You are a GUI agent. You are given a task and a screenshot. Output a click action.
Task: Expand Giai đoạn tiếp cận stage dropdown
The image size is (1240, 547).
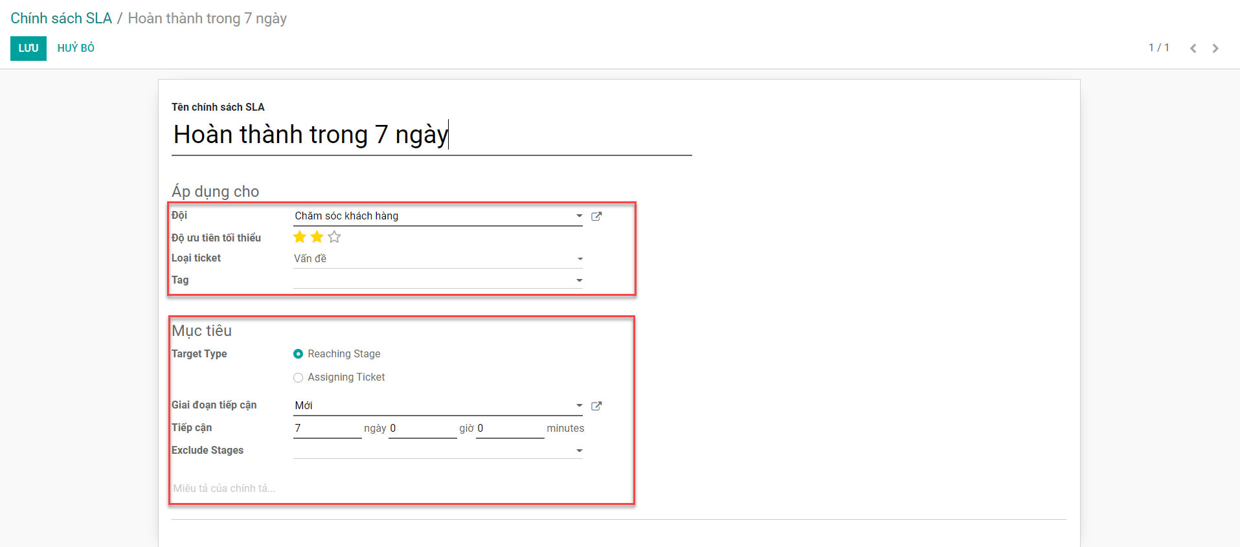(x=579, y=406)
